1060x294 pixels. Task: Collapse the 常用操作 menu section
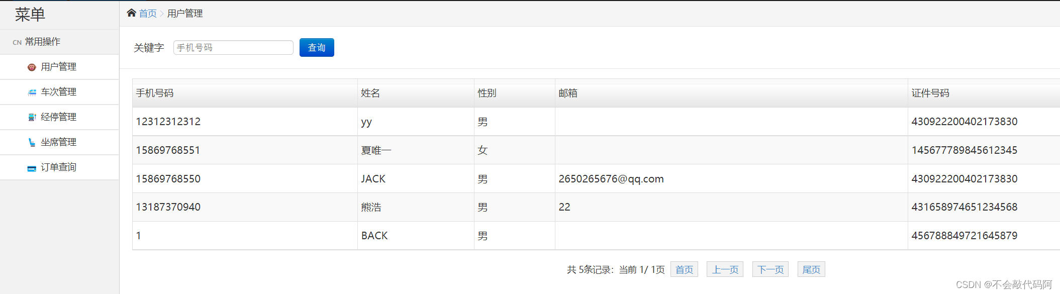point(59,42)
